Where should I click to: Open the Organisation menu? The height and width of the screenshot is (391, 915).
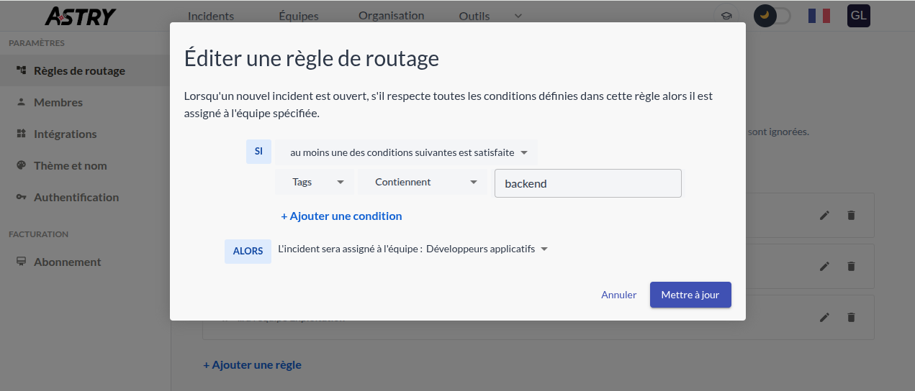(391, 16)
